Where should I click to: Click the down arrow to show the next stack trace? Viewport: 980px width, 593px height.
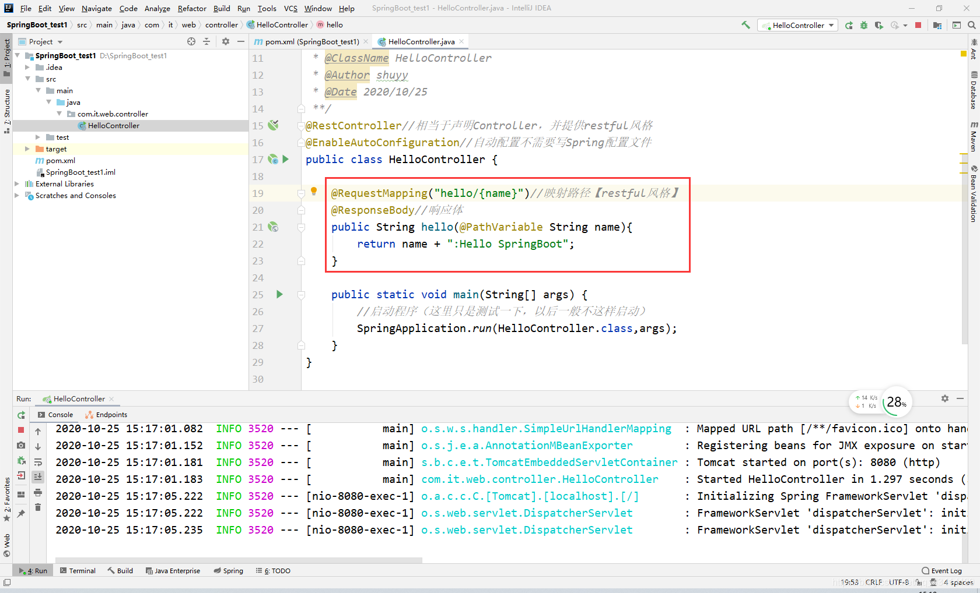(38, 447)
